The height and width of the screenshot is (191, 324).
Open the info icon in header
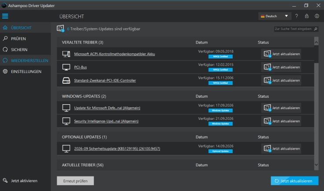[317, 16]
